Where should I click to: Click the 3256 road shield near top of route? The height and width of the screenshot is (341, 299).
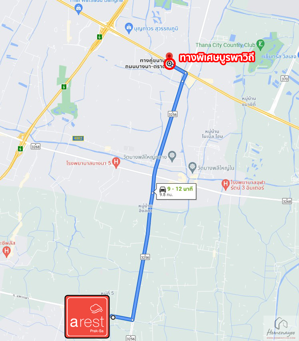[173, 114]
